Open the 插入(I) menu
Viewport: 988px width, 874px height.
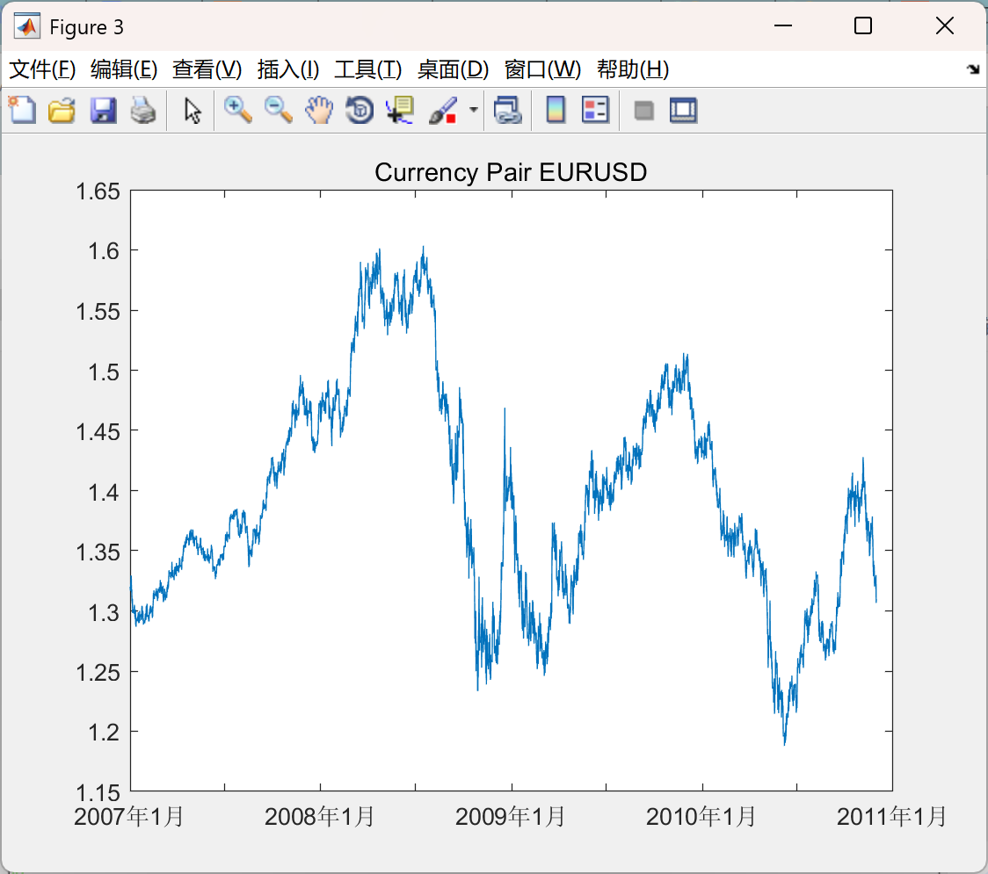288,69
